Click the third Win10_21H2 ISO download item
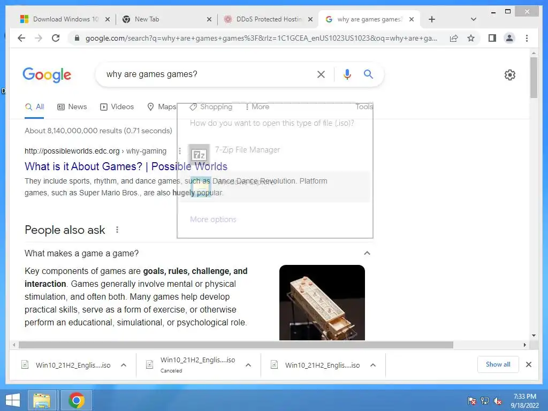Screen dimensions: 548x411 (315, 365)
